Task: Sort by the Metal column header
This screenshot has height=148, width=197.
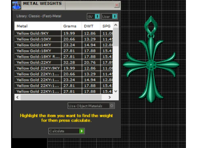Action: click(x=38, y=26)
